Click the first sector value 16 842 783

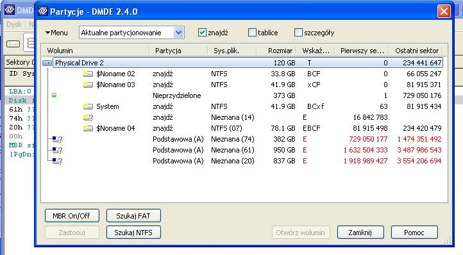tap(370, 117)
